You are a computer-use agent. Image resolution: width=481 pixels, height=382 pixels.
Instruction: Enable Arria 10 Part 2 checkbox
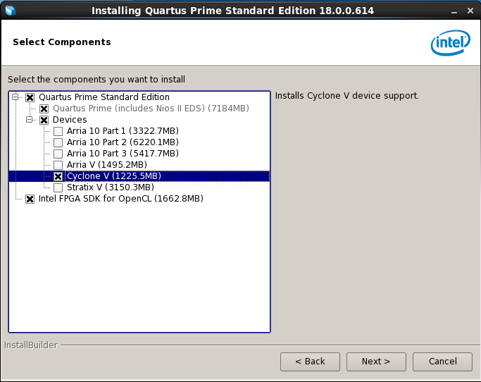coord(58,142)
